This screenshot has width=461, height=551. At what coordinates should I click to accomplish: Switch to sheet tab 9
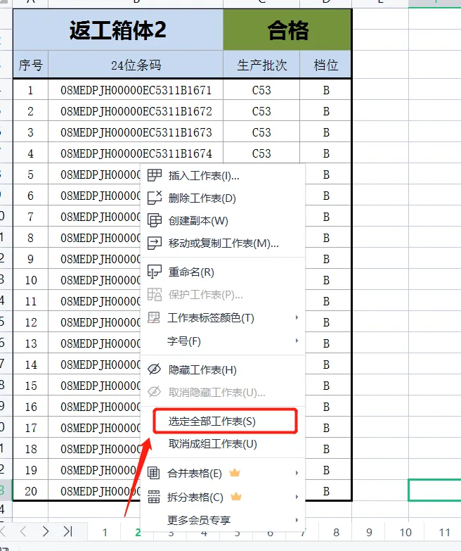[369, 533]
